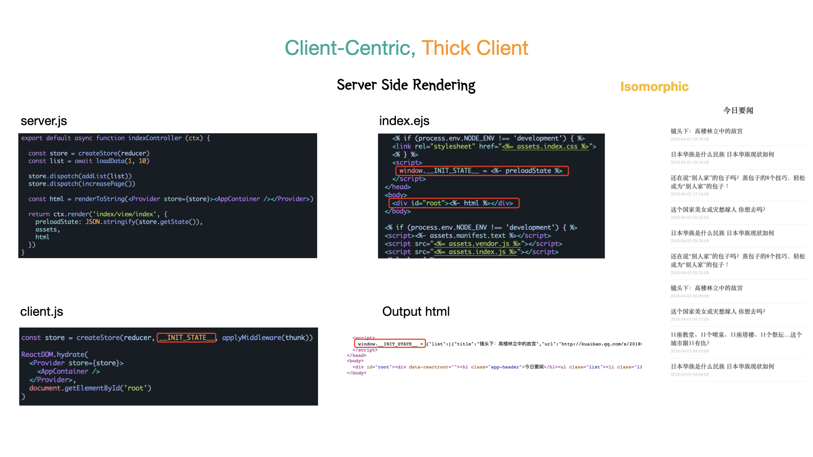
Task: Click the div id="root" html line in index.ejs
Action: tap(454, 203)
